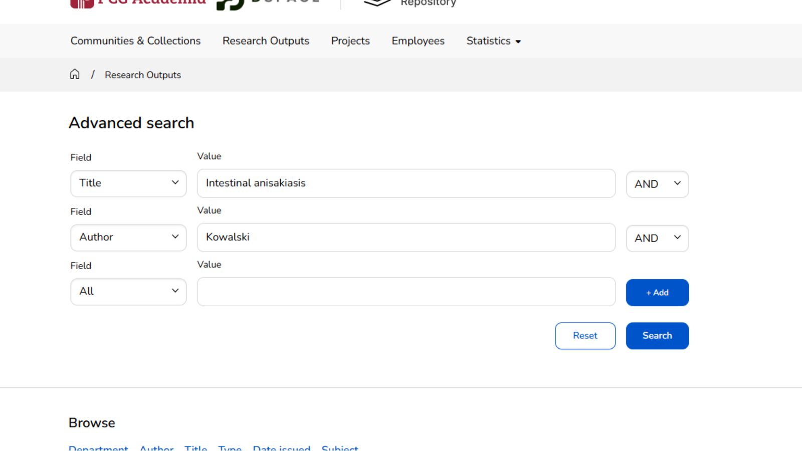Open the Title field dropdown
802x451 pixels.
128,183
